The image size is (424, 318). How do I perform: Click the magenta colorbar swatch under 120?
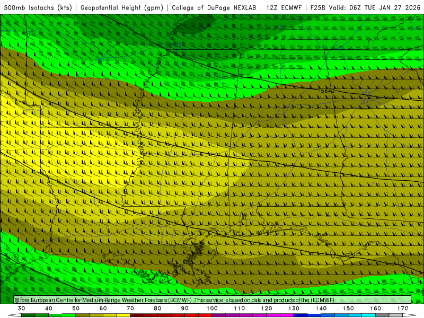pos(273,315)
